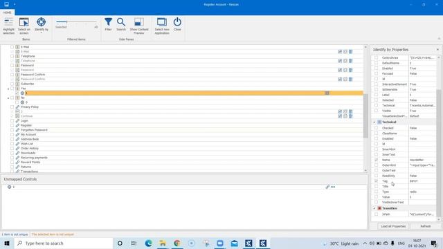Image resolution: width=443 pixels, height=249 pixels.
Task: Click the radio icon of the highlighted row
Action: [x=22, y=93]
